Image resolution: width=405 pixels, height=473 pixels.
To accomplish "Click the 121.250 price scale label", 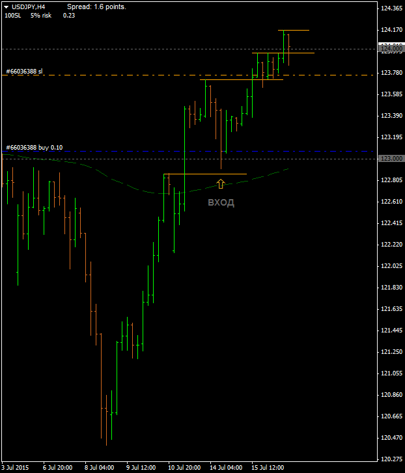I will 391,352.
